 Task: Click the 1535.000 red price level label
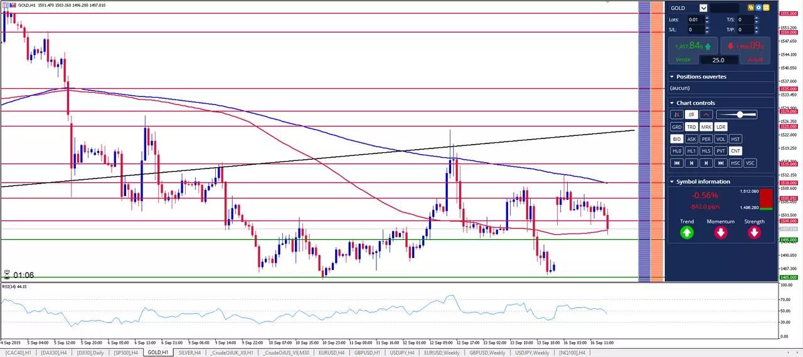788,89
